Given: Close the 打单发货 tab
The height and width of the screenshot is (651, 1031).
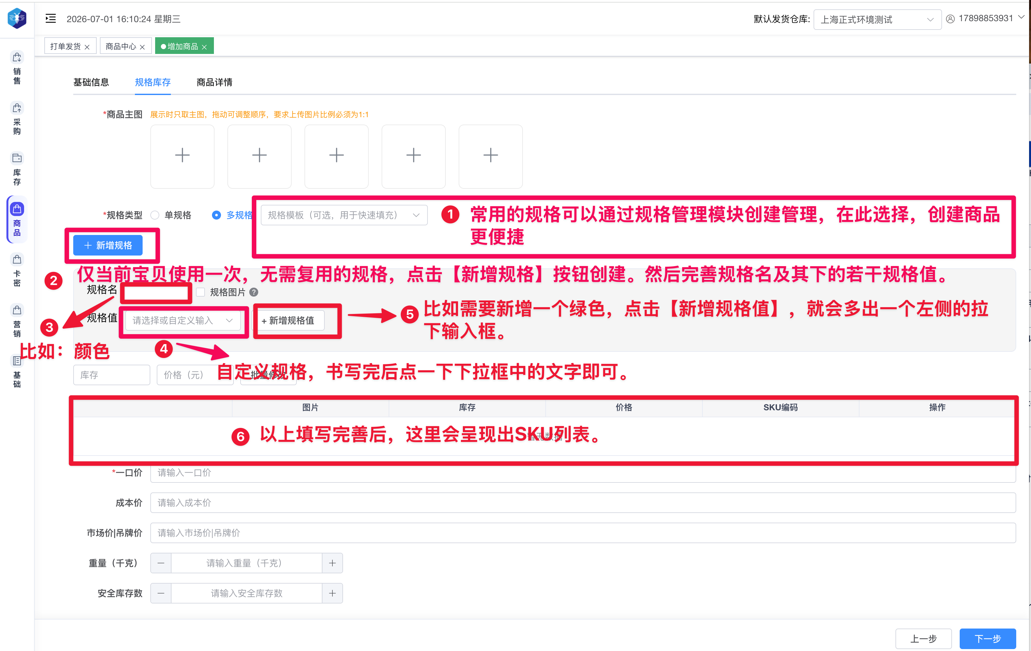Looking at the screenshot, I should (87, 47).
